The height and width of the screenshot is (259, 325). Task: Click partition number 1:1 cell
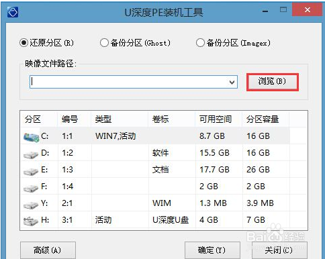(x=67, y=136)
